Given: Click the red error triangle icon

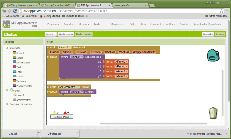Looking at the screenshot, I should (x=65, y=113).
